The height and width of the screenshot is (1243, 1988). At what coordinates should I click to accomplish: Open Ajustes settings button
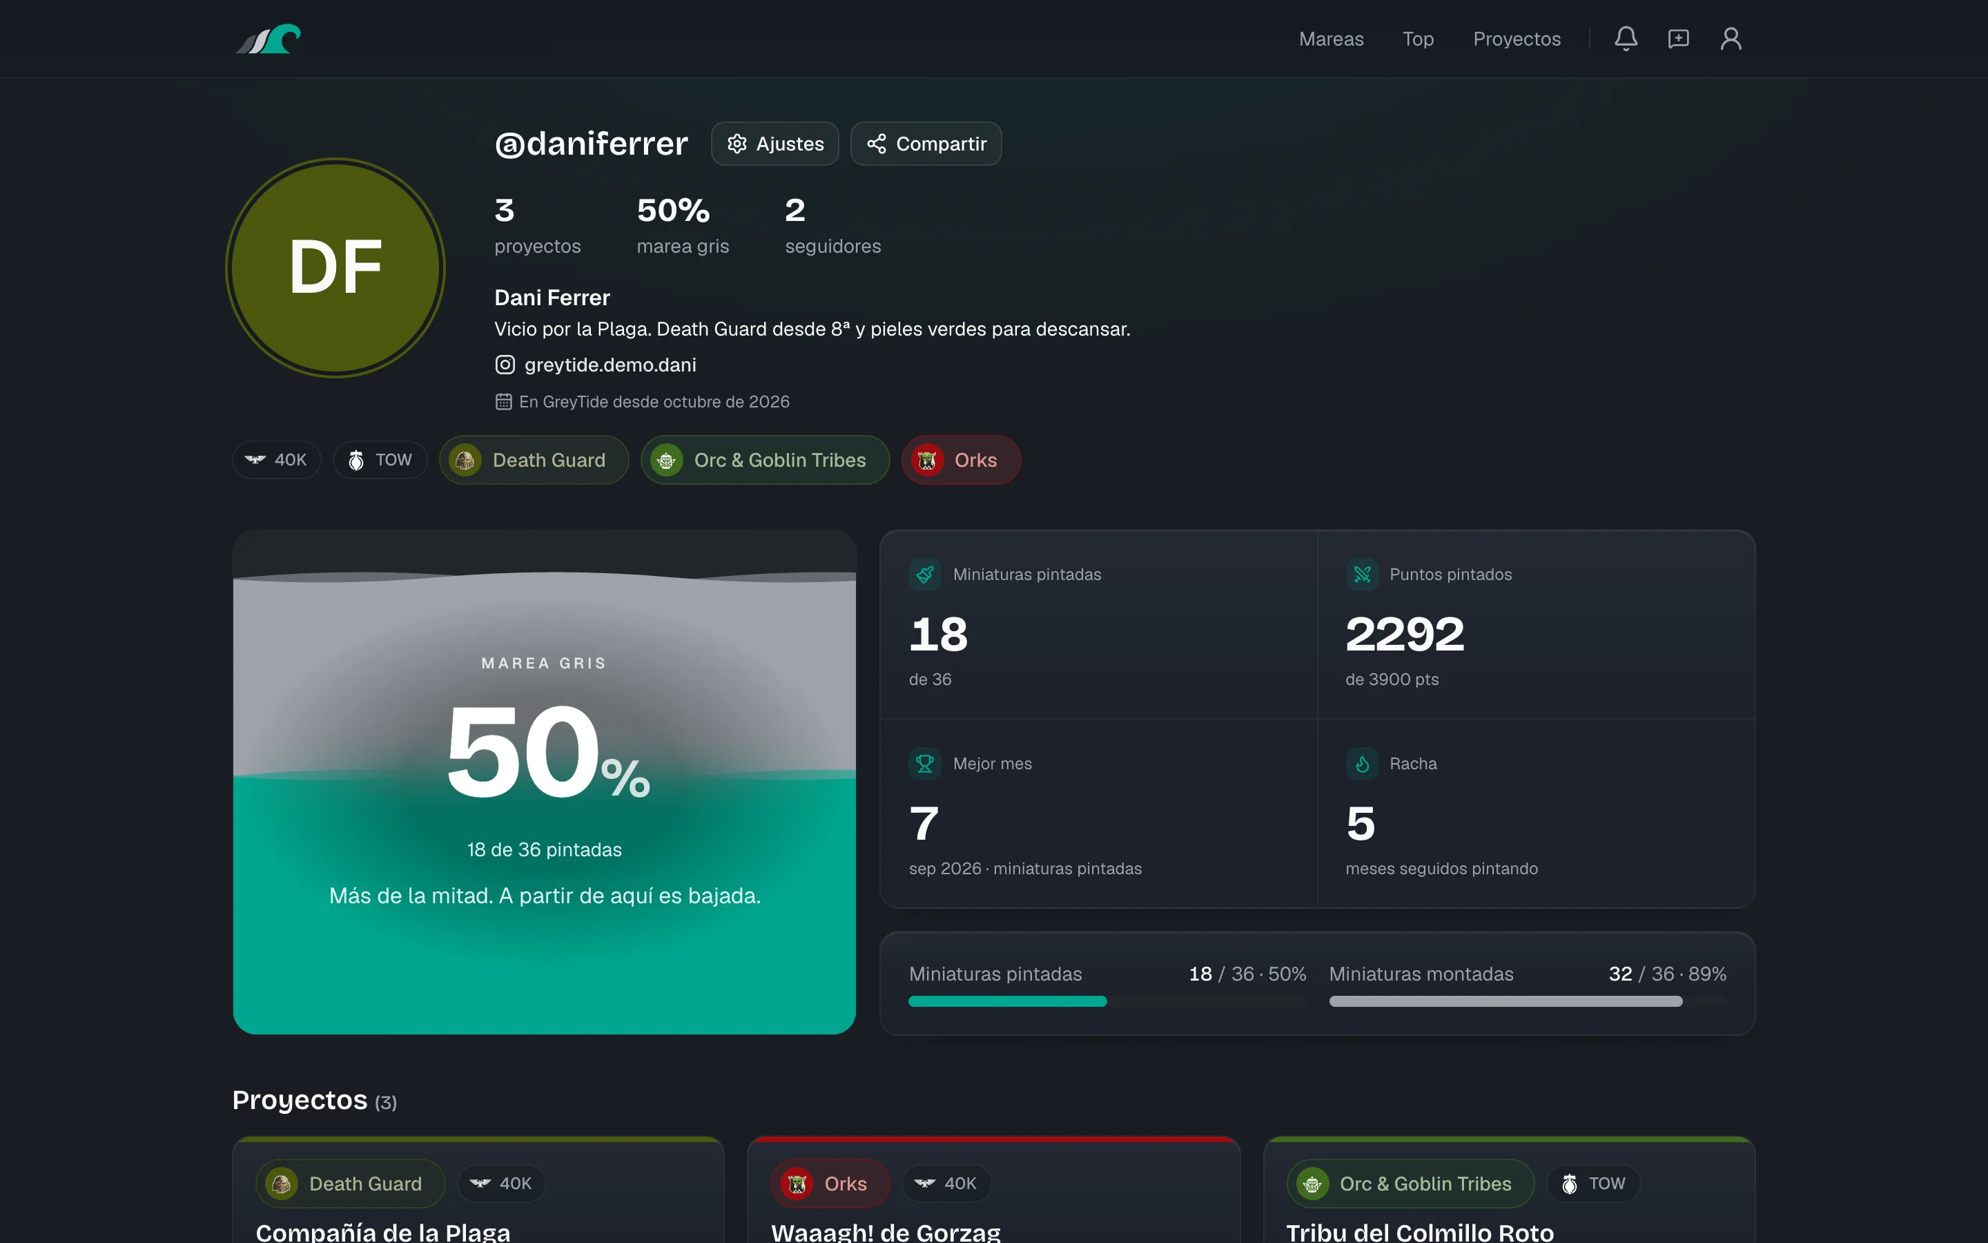[x=774, y=144]
